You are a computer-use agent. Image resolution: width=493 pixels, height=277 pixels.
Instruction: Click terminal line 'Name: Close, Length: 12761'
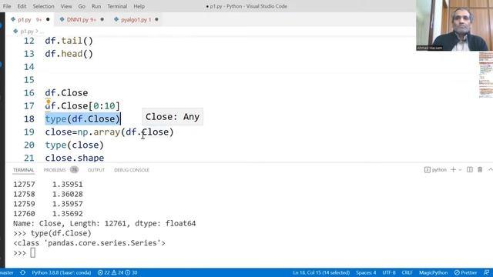point(105,224)
